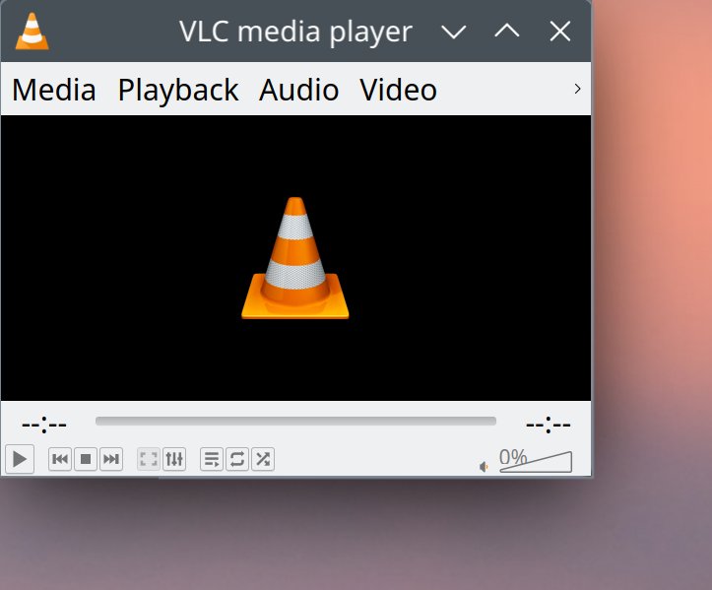
Task: Open the Media menu
Action: (54, 91)
